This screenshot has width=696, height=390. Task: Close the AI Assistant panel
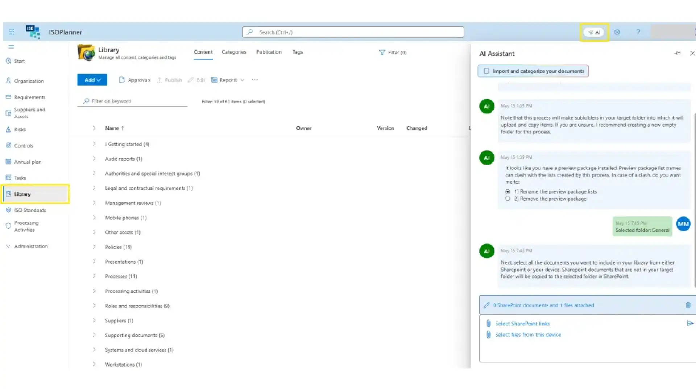[692, 53]
